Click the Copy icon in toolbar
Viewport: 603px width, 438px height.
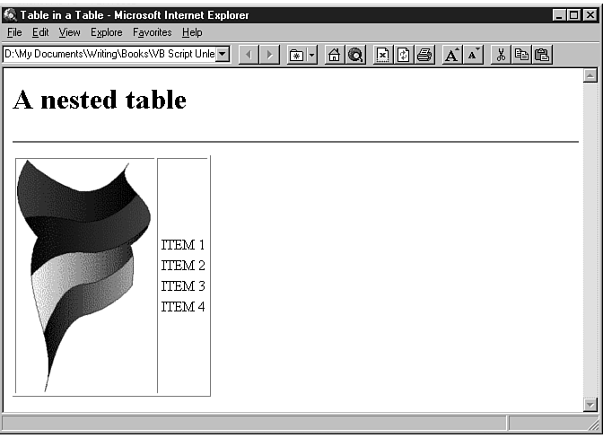(x=521, y=55)
